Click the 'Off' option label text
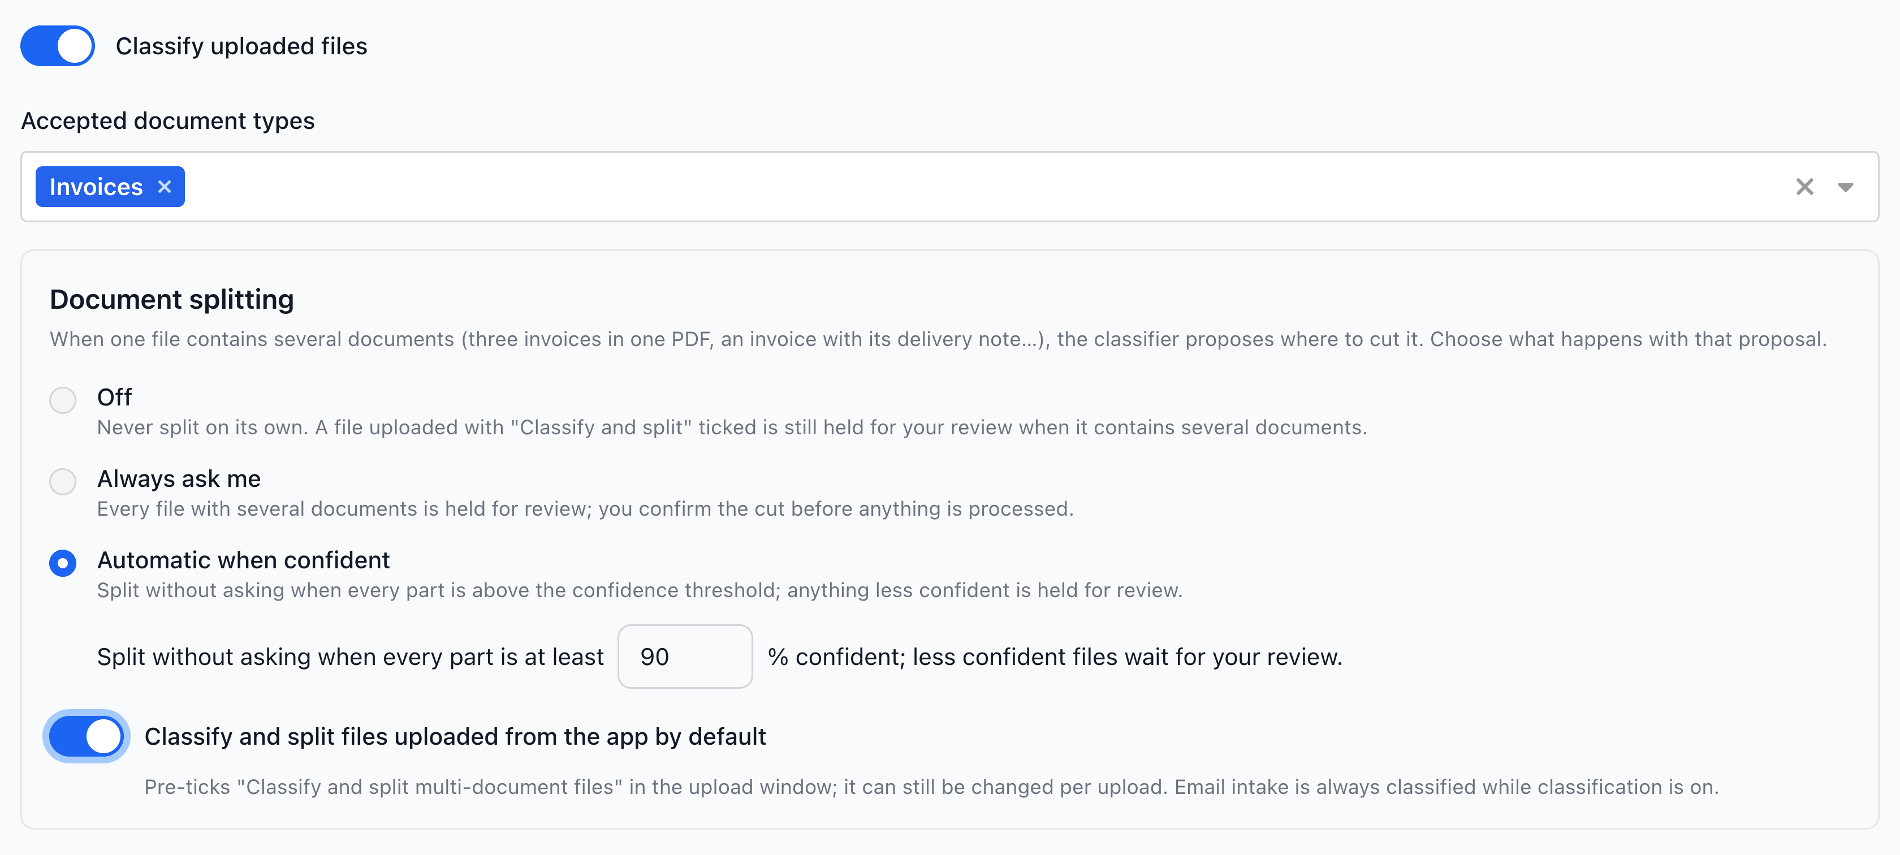The image size is (1900, 855). (x=114, y=397)
